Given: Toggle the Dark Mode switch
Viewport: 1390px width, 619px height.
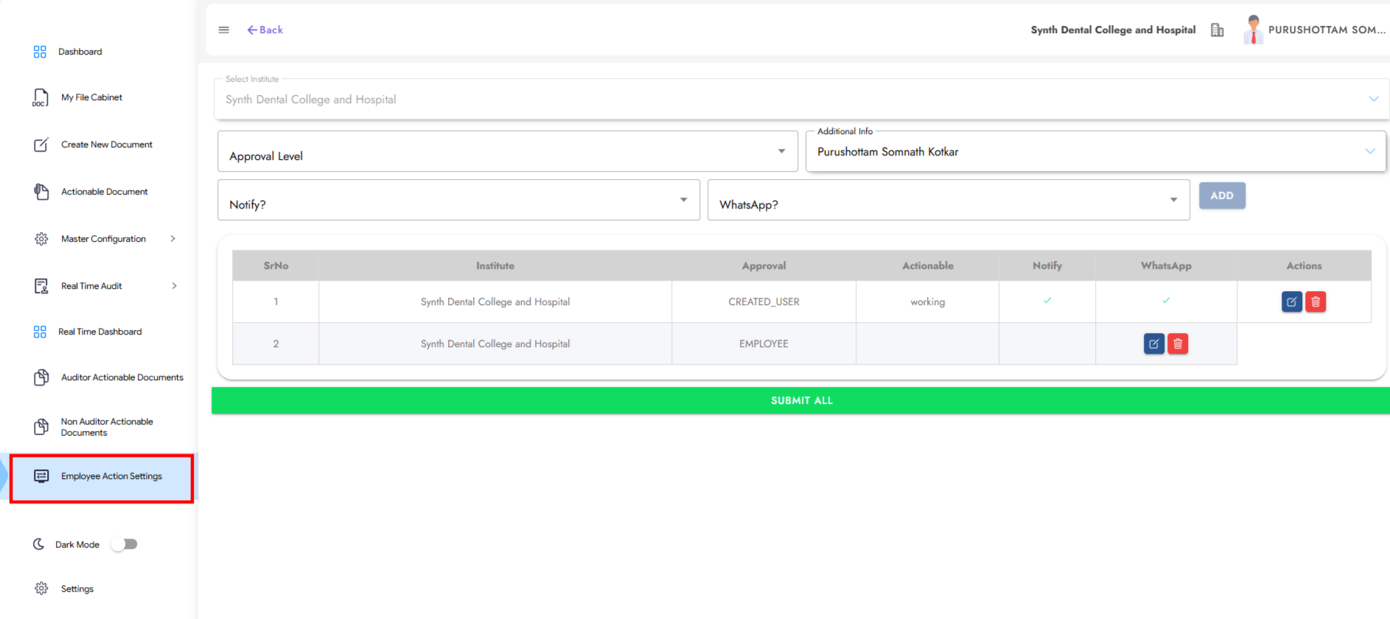Looking at the screenshot, I should [x=125, y=544].
